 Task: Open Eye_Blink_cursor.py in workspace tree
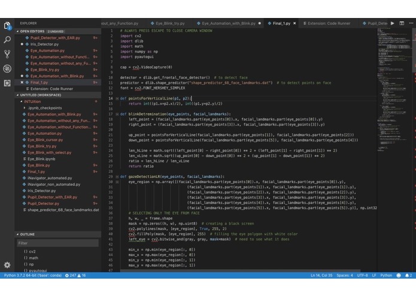[57, 140]
